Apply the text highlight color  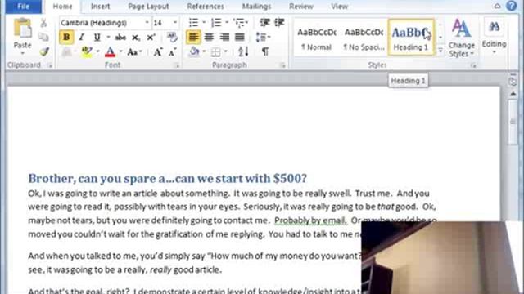coord(87,51)
